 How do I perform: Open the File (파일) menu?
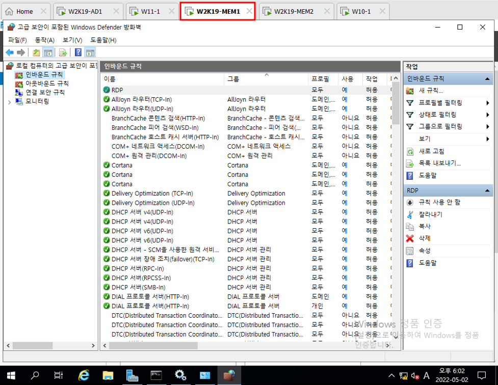(17, 40)
